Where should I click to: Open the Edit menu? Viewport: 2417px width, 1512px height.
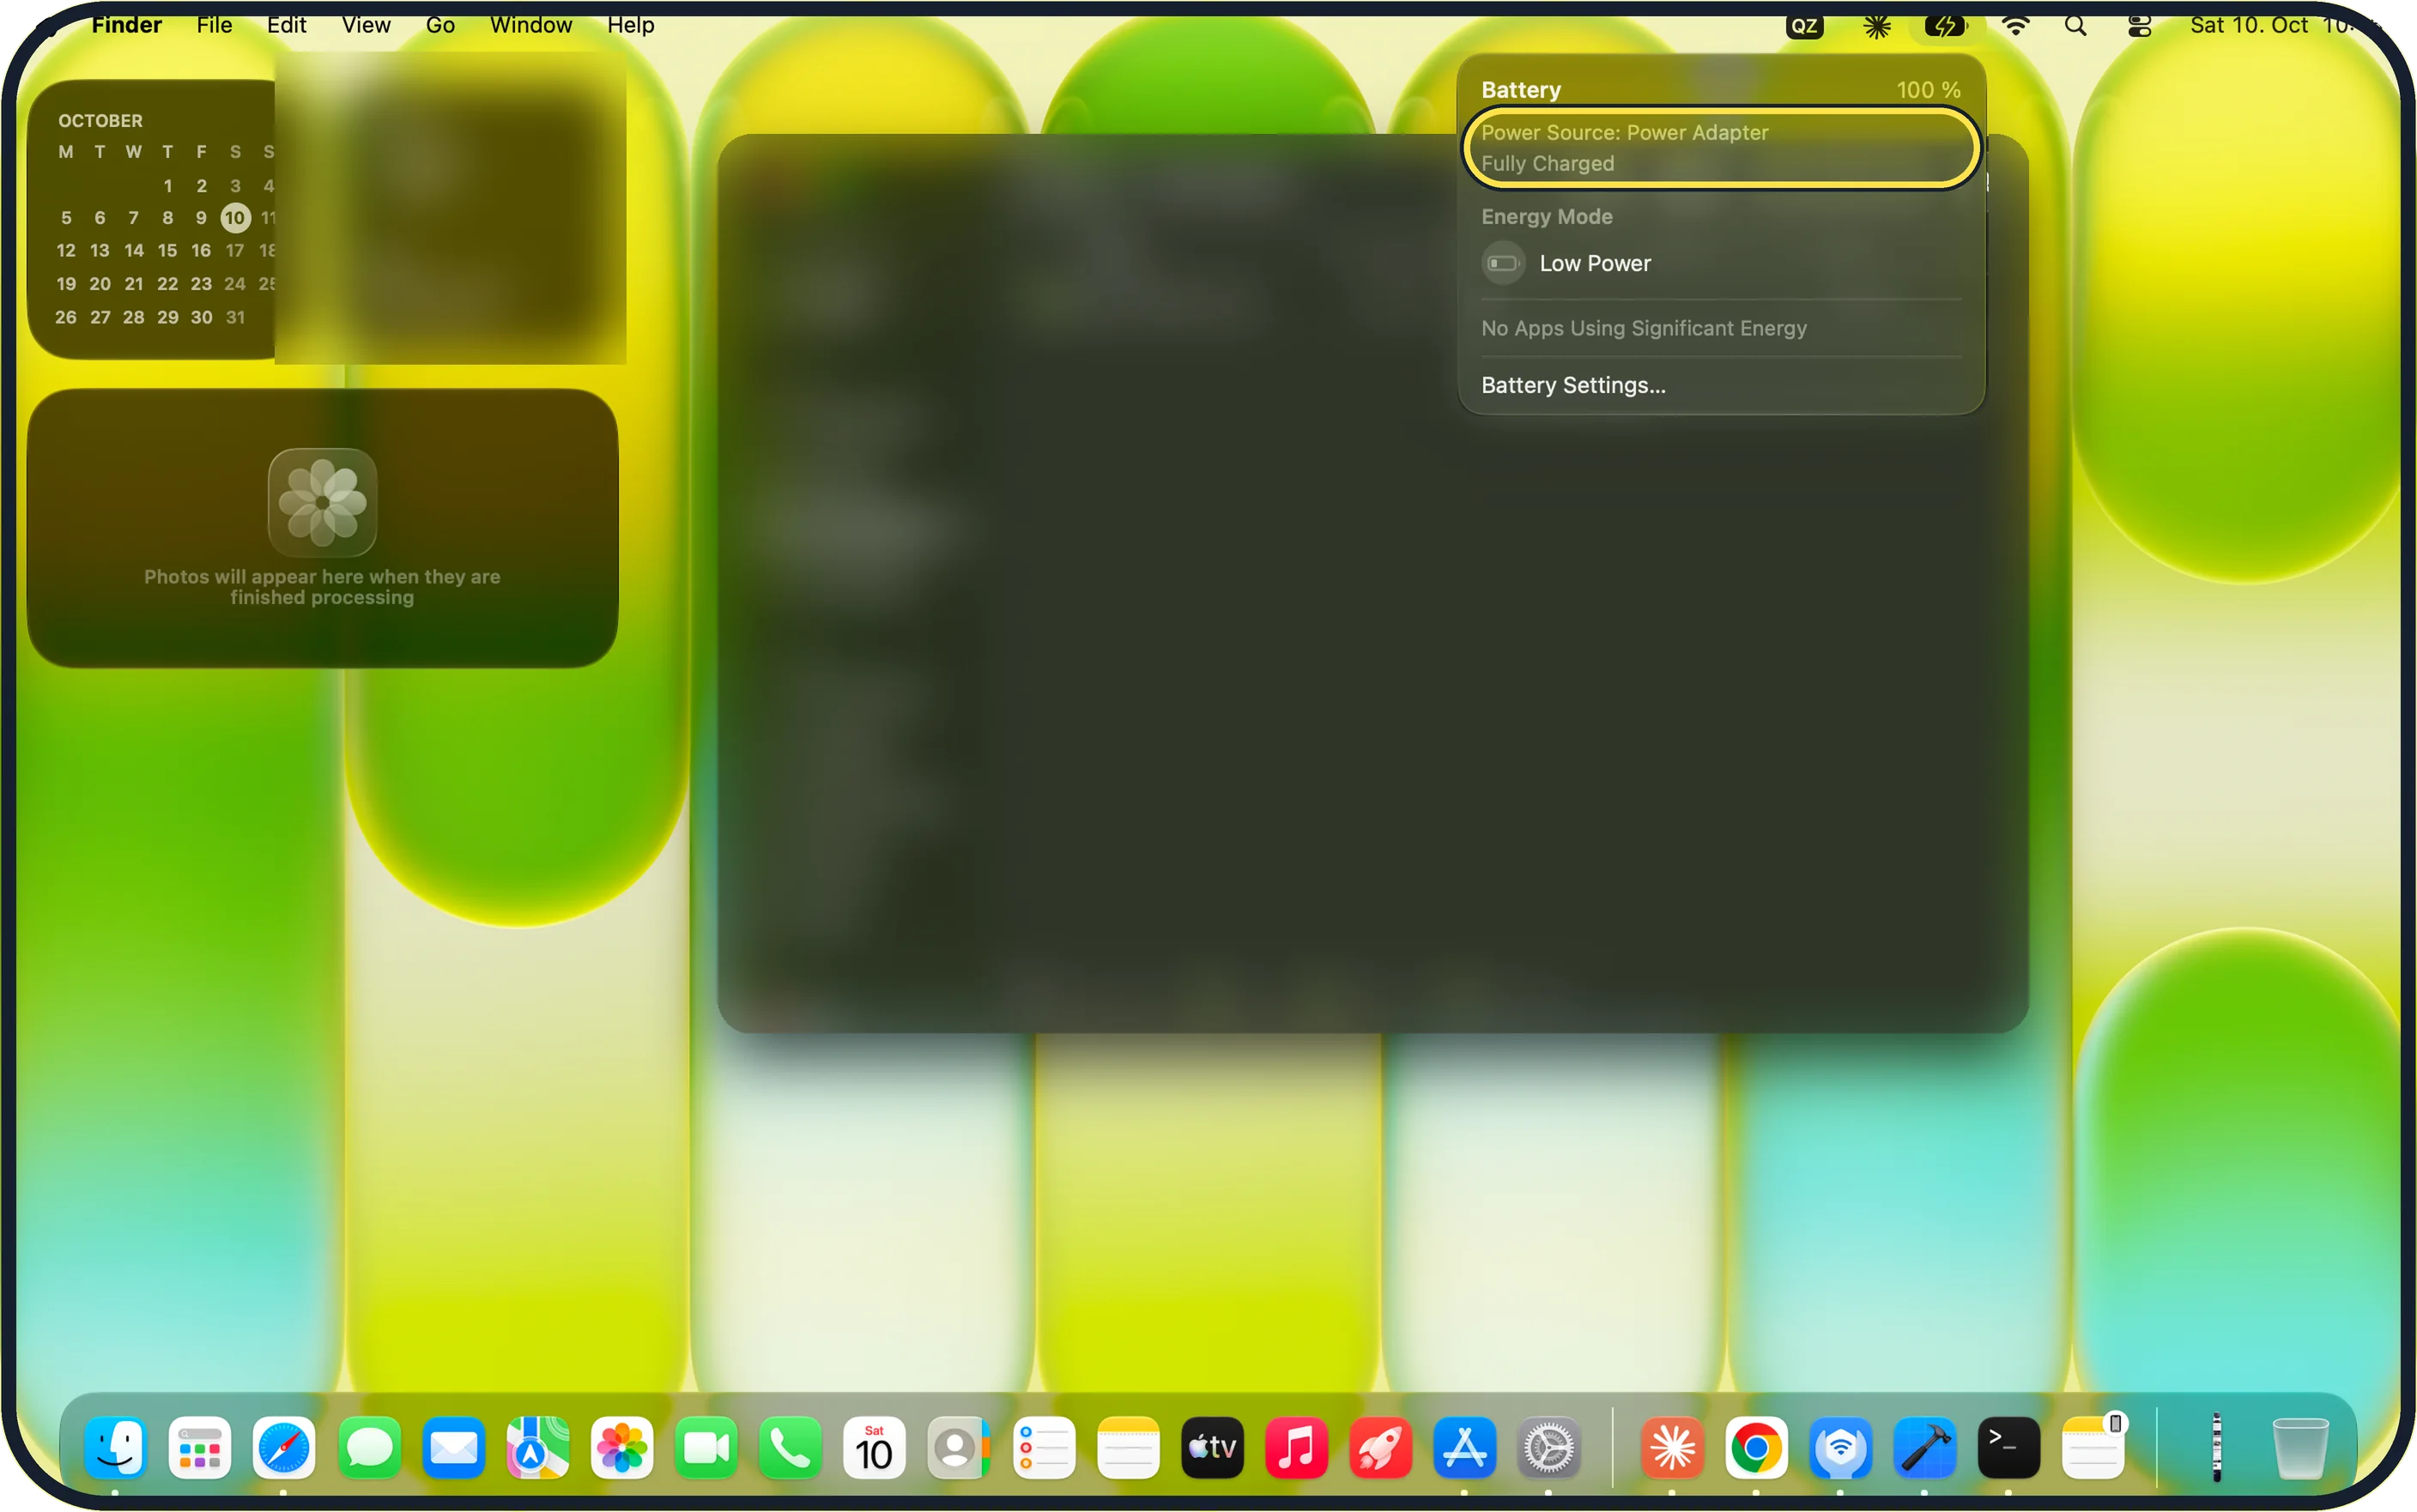point(286,25)
